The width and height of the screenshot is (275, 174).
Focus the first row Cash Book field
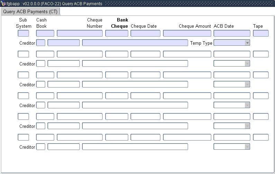[45, 34]
